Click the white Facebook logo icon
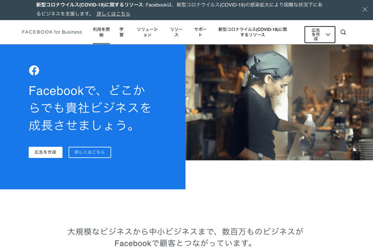 [34, 70]
